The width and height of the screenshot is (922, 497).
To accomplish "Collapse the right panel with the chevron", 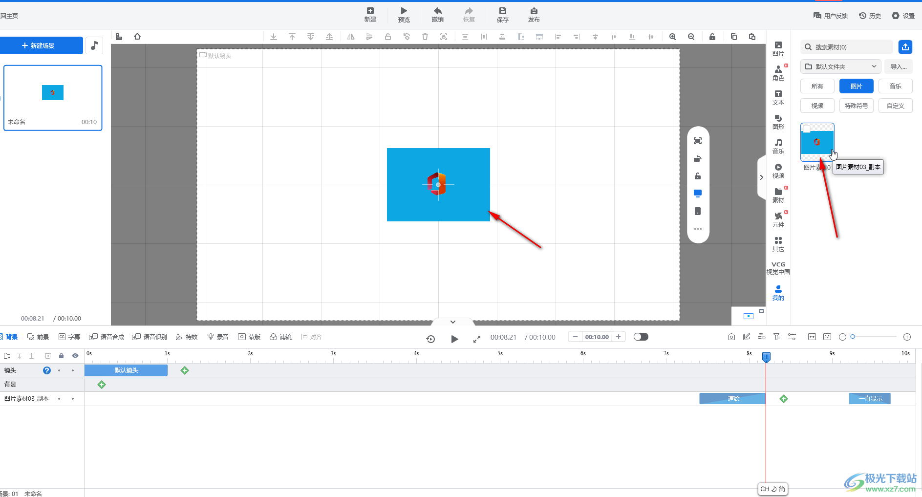I will click(x=761, y=177).
